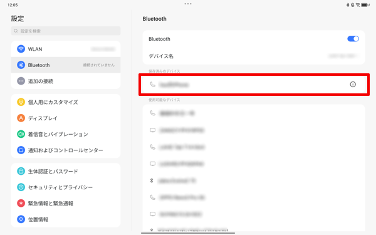The height and width of the screenshot is (235, 376).
Task: Click the search settings field
Action: point(66,31)
